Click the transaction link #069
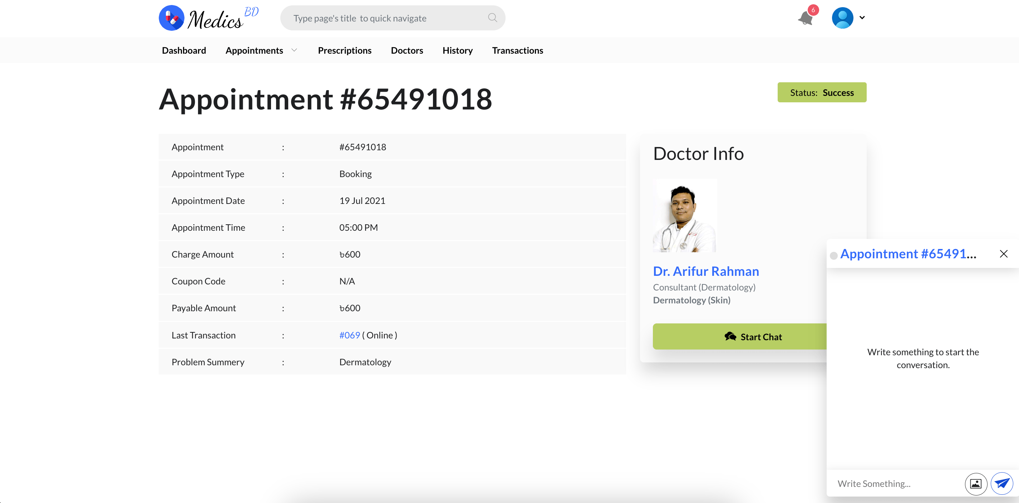This screenshot has width=1019, height=503. [x=349, y=335]
